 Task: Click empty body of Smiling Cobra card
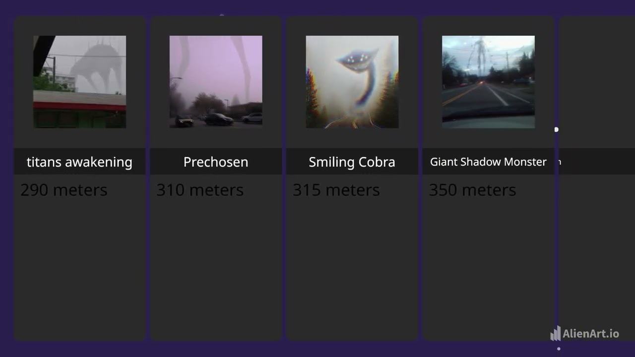[352, 268]
